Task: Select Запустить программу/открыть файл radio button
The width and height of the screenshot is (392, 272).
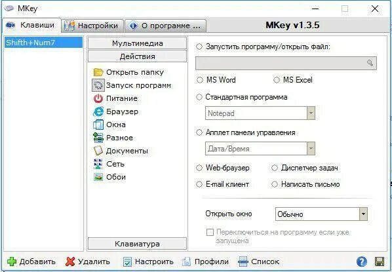Action: point(199,47)
